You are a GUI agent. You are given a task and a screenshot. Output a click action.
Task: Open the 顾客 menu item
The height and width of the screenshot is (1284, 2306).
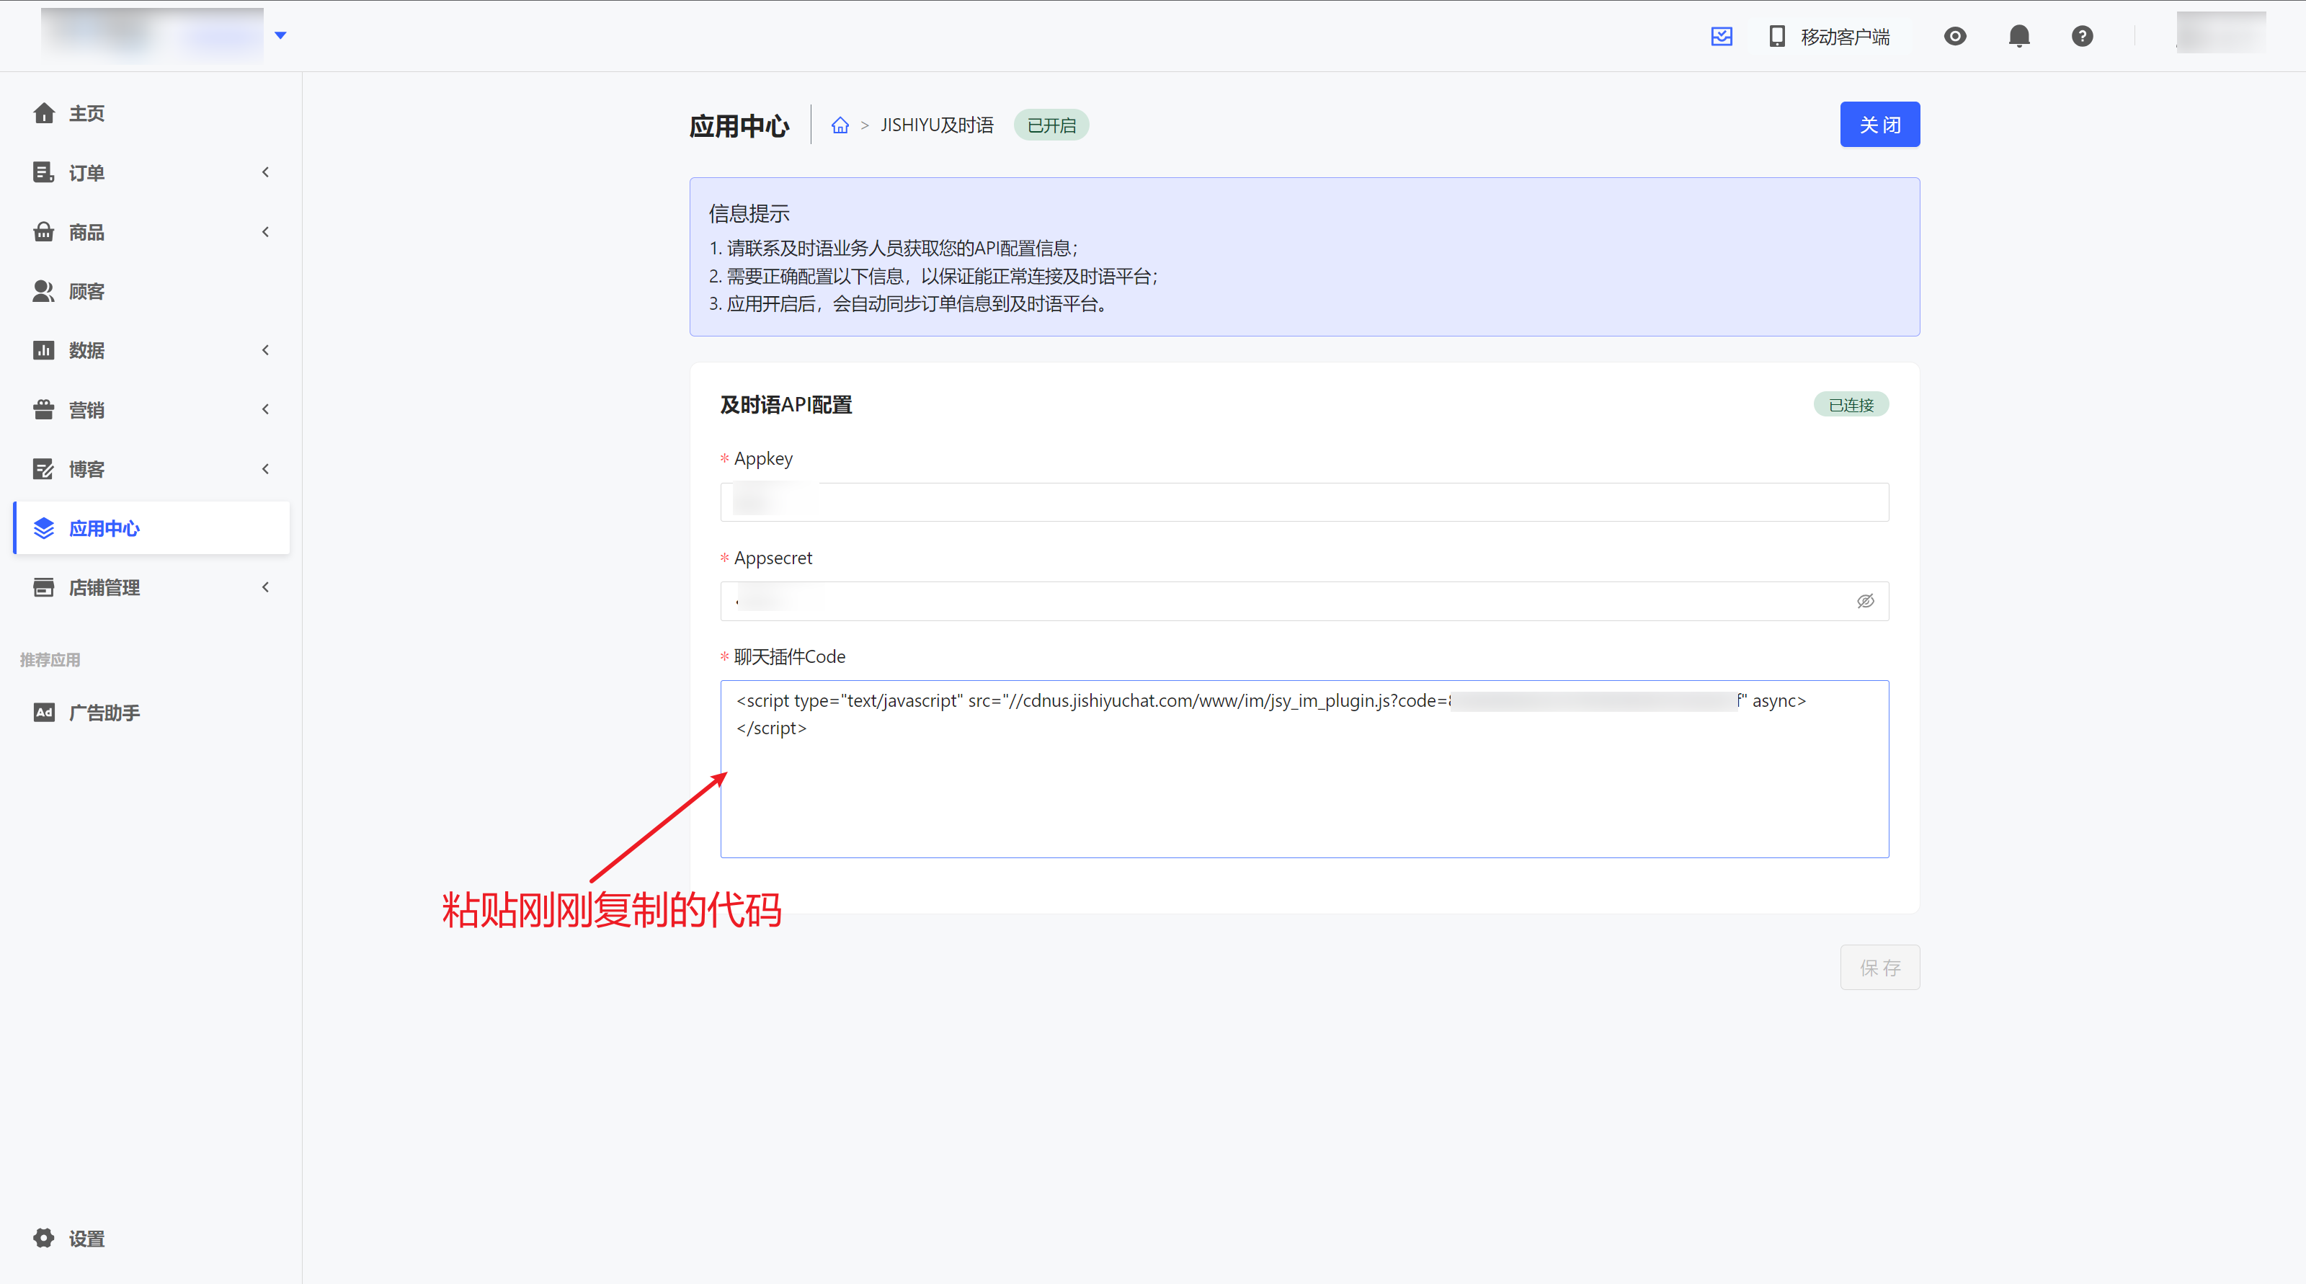151,291
